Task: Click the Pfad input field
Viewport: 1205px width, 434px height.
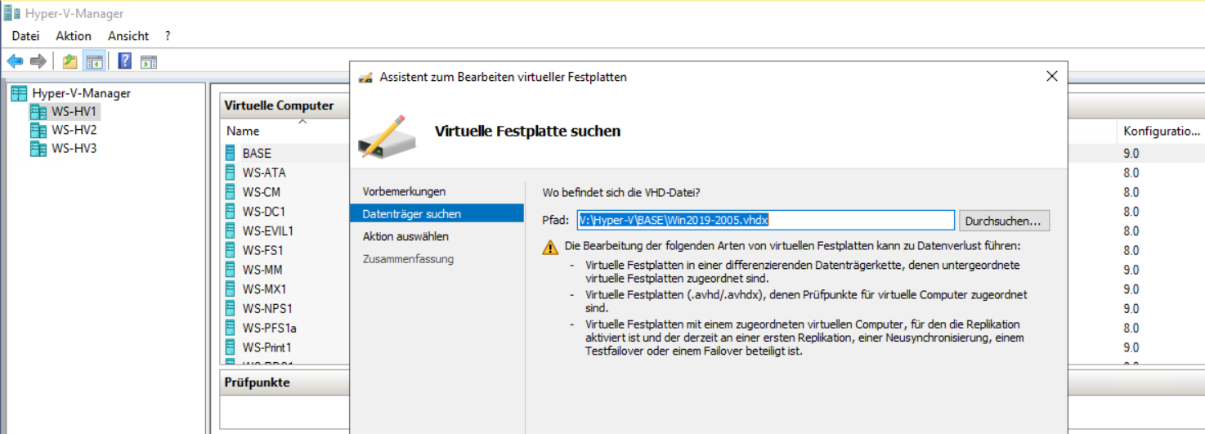Action: (764, 220)
